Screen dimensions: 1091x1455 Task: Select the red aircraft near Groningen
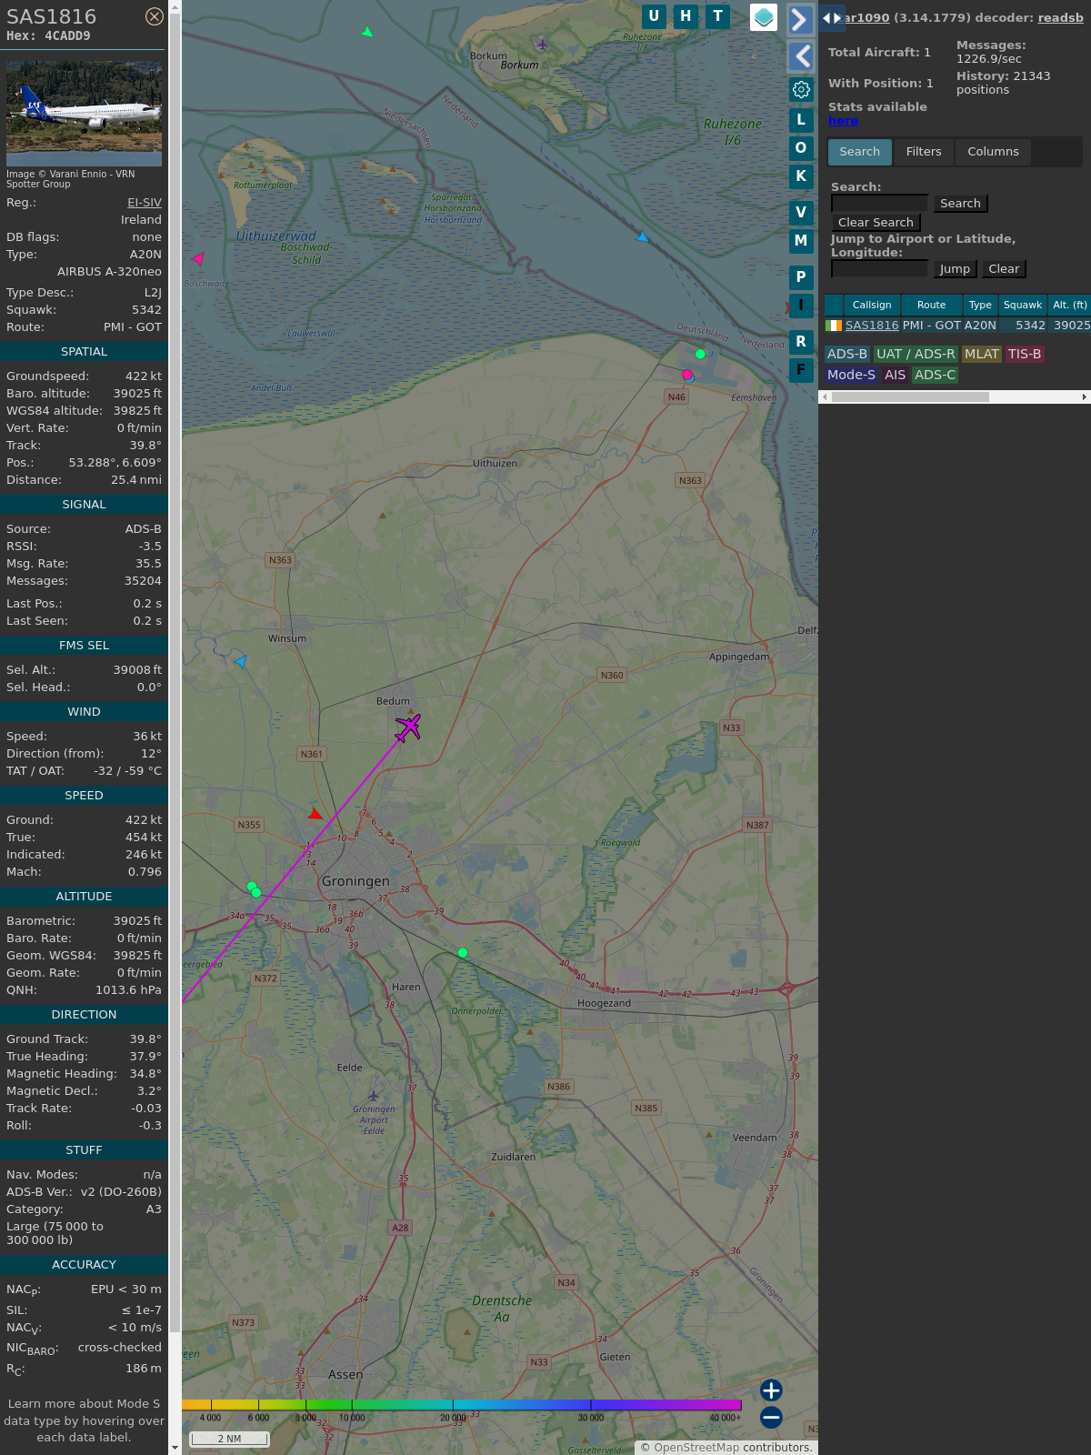pyautogui.click(x=315, y=814)
